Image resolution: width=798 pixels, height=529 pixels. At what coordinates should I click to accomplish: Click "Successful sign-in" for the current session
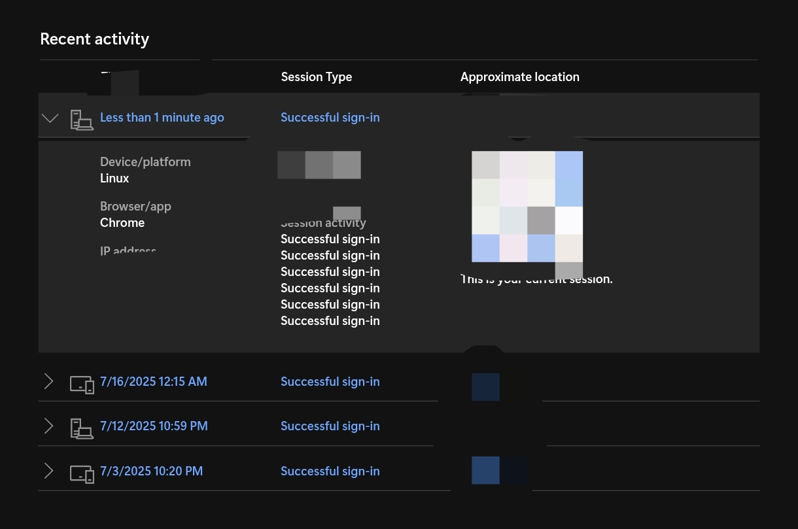pyautogui.click(x=330, y=117)
